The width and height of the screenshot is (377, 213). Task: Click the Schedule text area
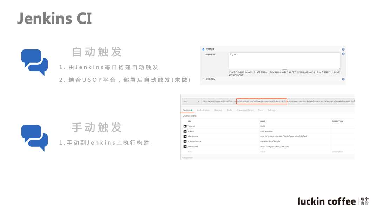tap(284, 61)
